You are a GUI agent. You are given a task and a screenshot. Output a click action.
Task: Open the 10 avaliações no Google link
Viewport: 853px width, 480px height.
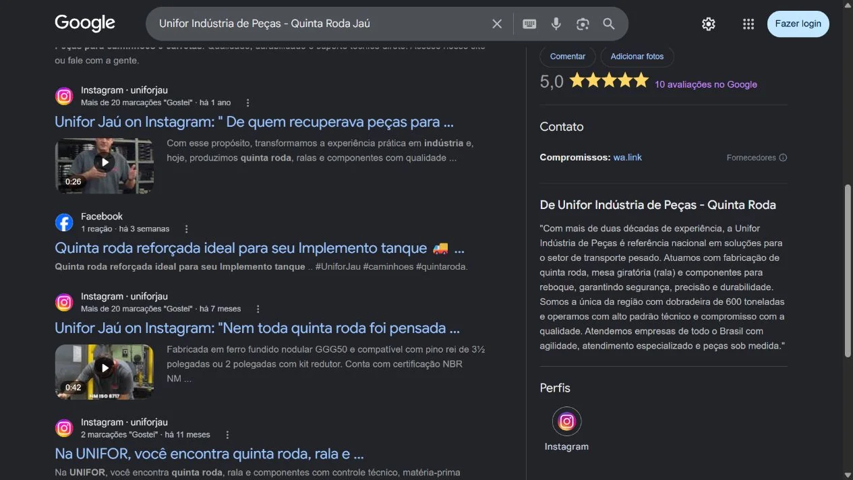(x=706, y=84)
